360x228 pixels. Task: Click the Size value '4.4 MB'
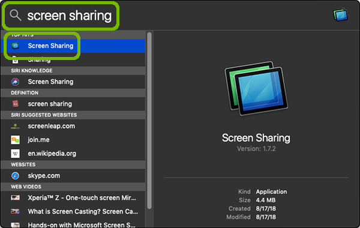266,200
